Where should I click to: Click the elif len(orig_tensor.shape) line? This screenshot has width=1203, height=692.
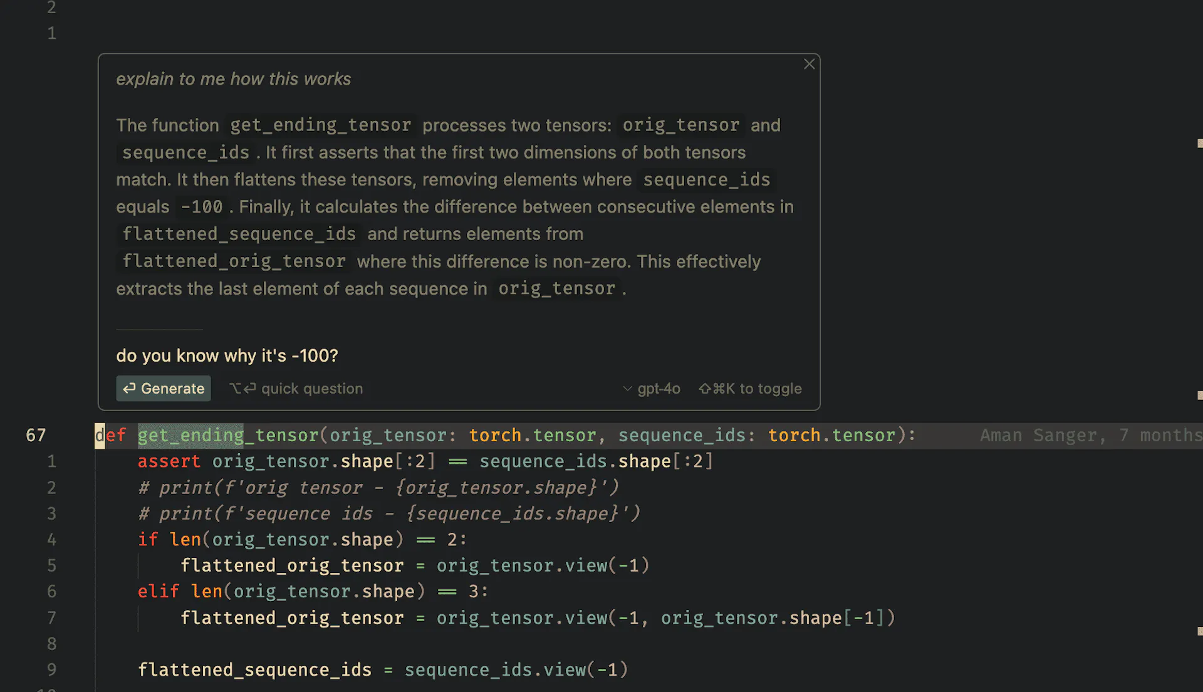[x=313, y=592]
